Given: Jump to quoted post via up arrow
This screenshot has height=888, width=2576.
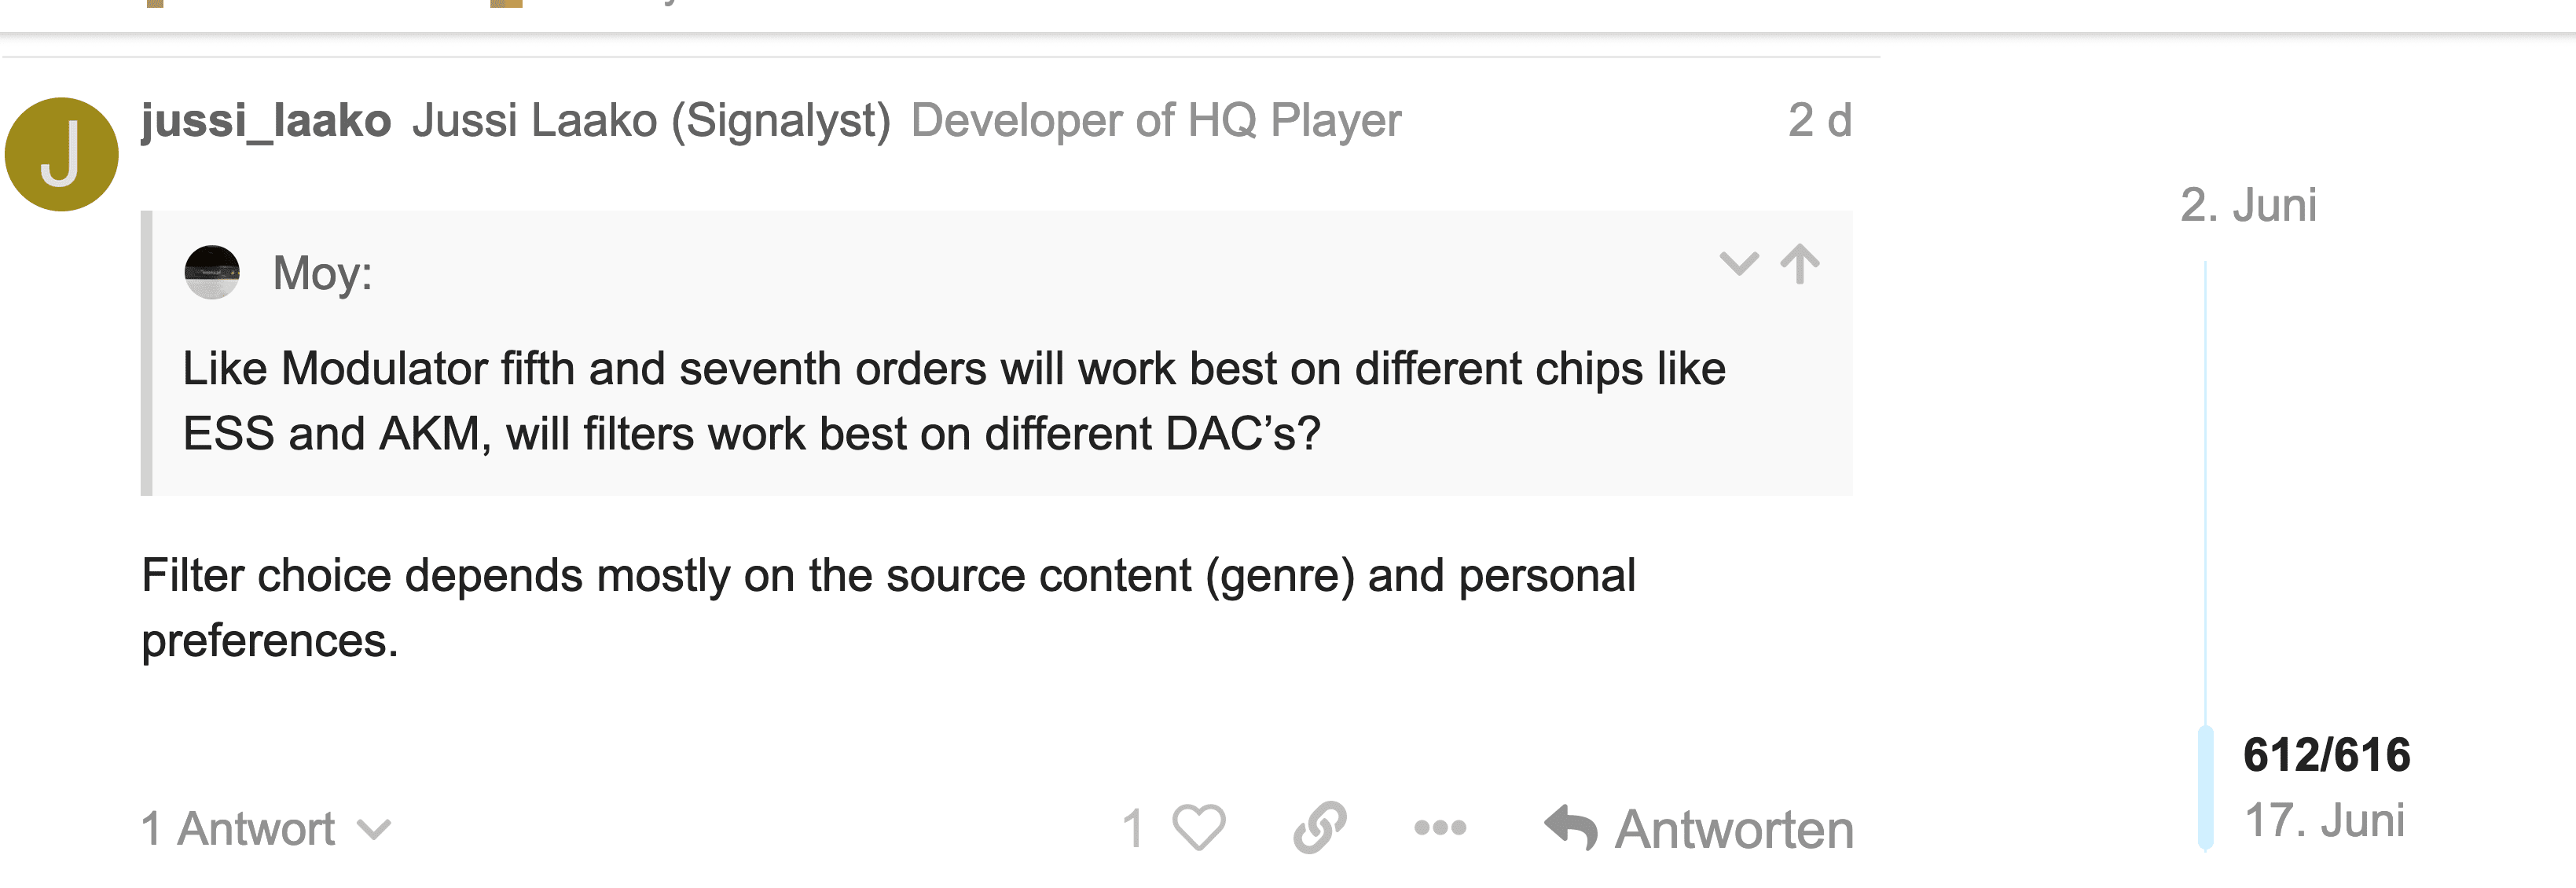Looking at the screenshot, I should (x=1799, y=264).
